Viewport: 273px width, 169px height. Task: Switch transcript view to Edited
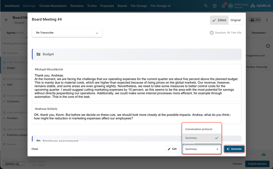[x=219, y=20]
